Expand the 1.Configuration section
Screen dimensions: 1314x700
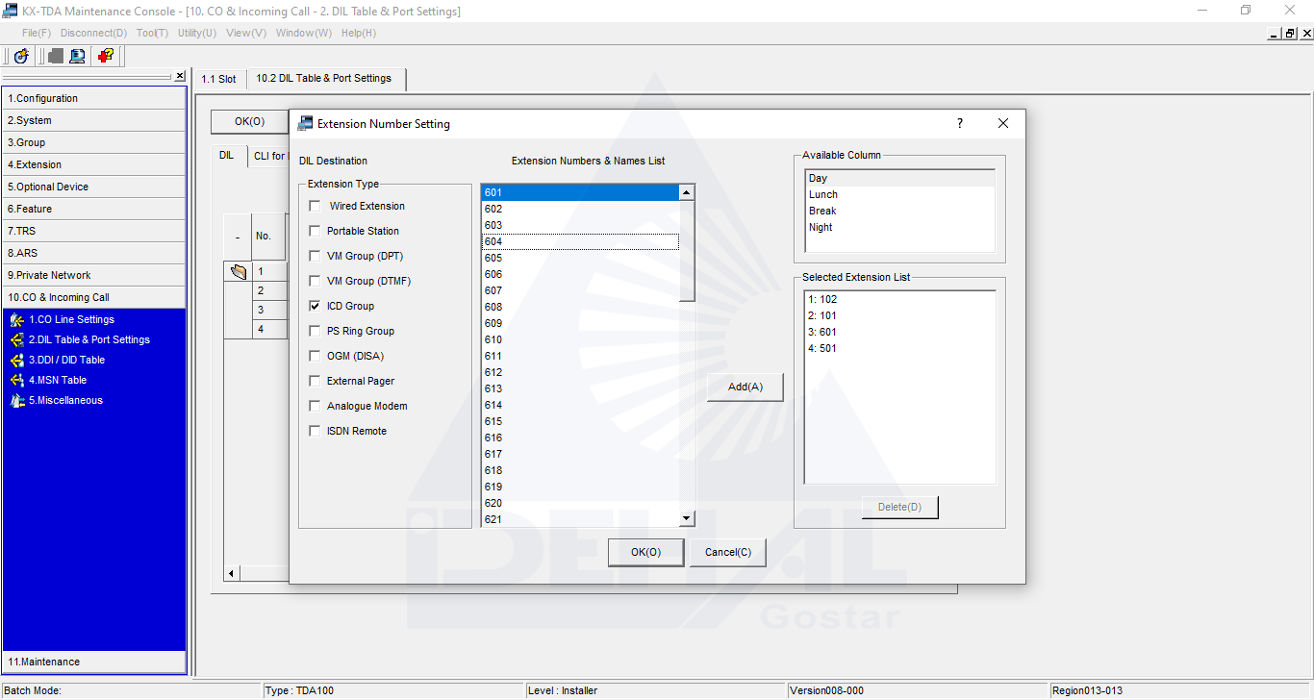[x=94, y=98]
